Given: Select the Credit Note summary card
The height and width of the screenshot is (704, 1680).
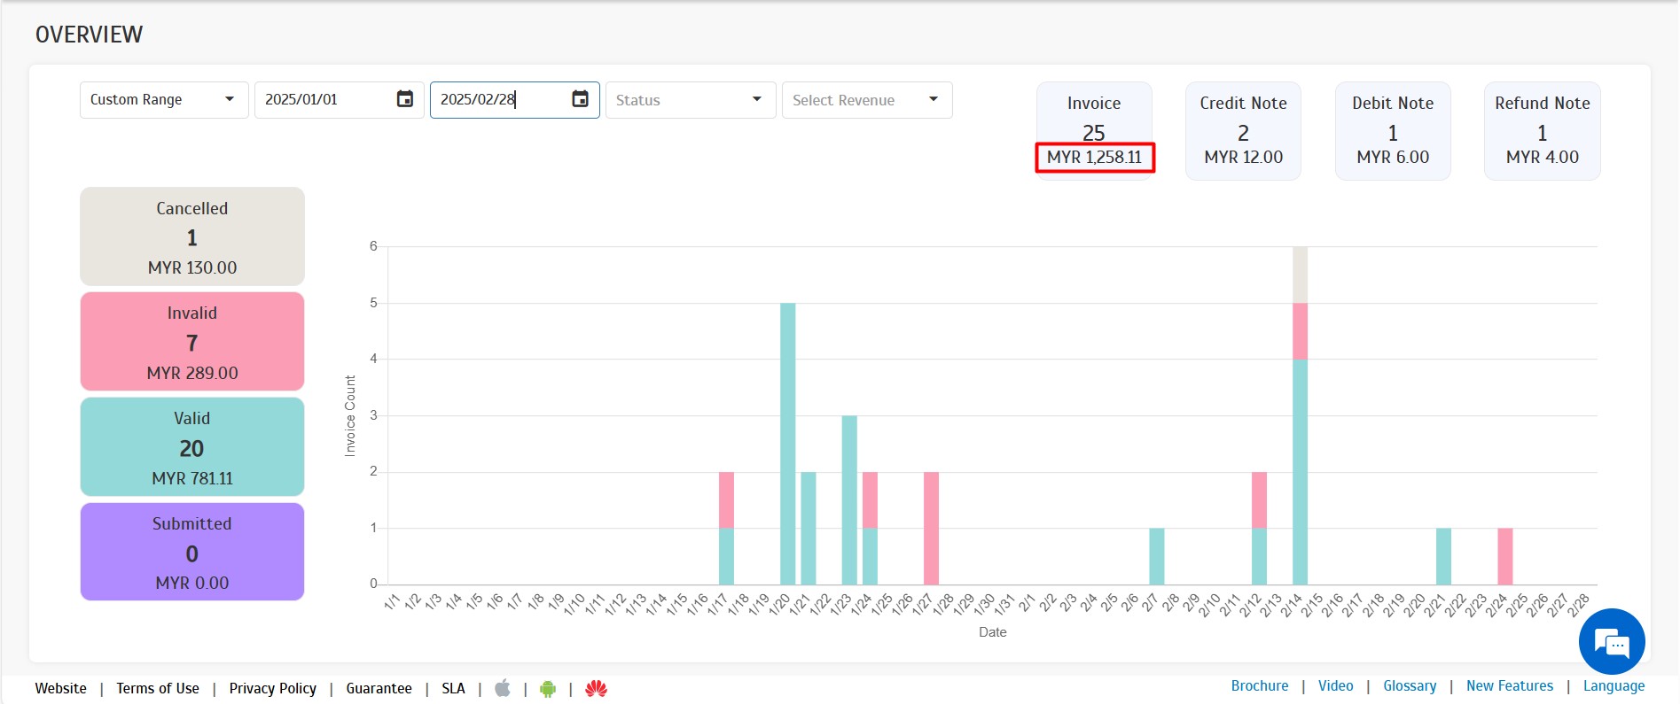Looking at the screenshot, I should [x=1243, y=131].
